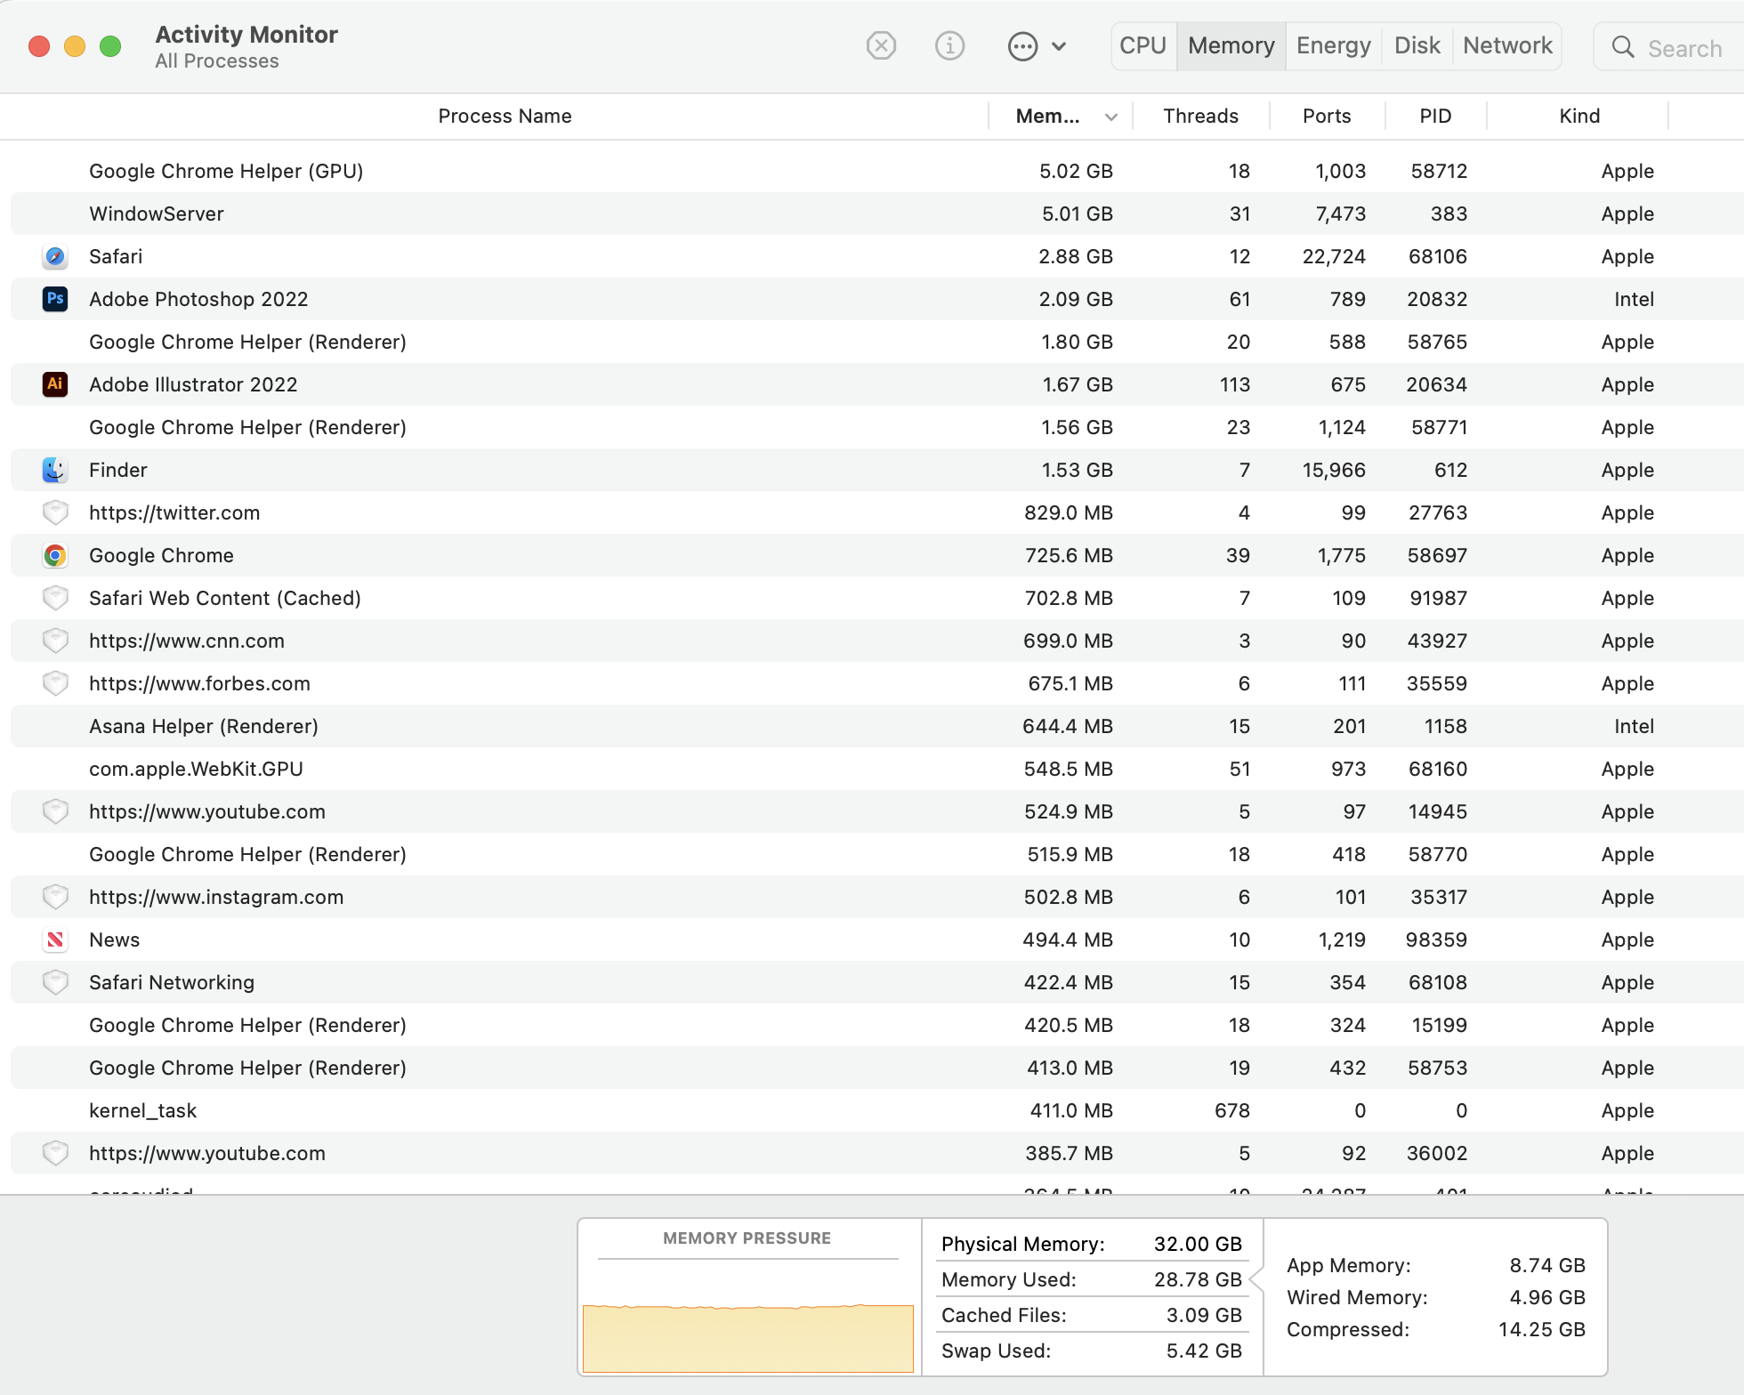Viewport: 1744px width, 1395px height.
Task: Select Adobe Illustrator 2022 process name
Action: click(x=193, y=385)
